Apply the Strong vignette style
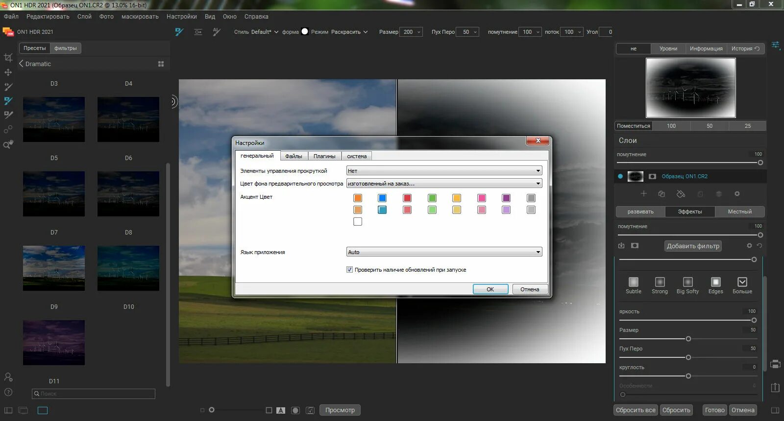The width and height of the screenshot is (784, 421). coord(660,285)
